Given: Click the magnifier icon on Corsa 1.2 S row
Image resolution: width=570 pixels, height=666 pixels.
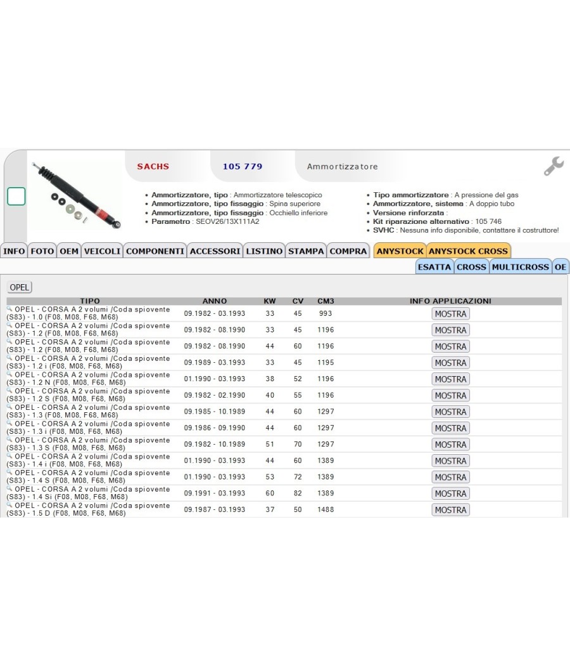Looking at the screenshot, I should click(9, 391).
